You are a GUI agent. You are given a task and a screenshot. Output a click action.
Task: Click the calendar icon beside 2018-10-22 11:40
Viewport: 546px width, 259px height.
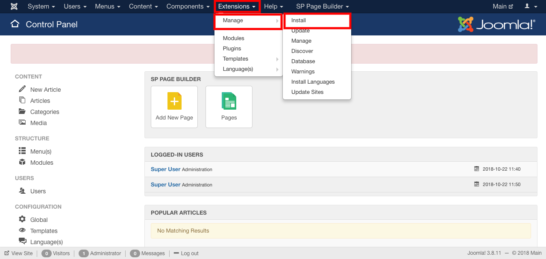pos(477,169)
